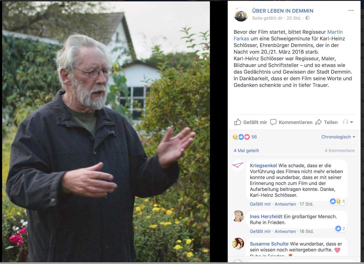Click the ÜBER LEBEN IN DEMMIN page avatar

(241, 14)
